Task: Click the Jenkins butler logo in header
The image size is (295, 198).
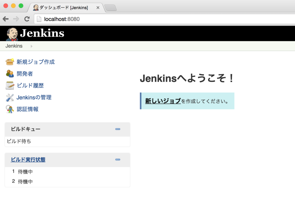Action: pos(12,34)
